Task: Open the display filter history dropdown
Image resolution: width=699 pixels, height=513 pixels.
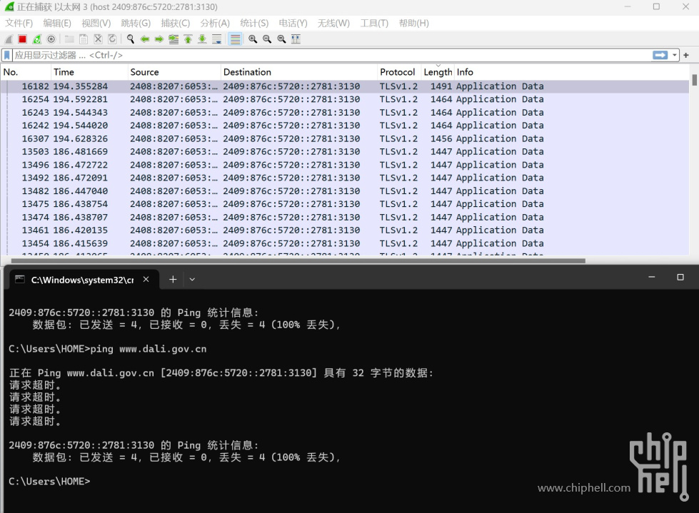Action: pos(675,55)
